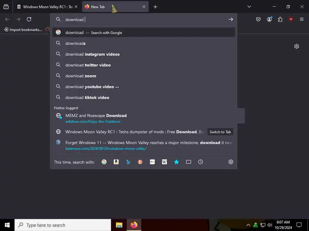
Task: Select 'download youtube video --' suggestion
Action: pyautogui.click(x=143, y=86)
